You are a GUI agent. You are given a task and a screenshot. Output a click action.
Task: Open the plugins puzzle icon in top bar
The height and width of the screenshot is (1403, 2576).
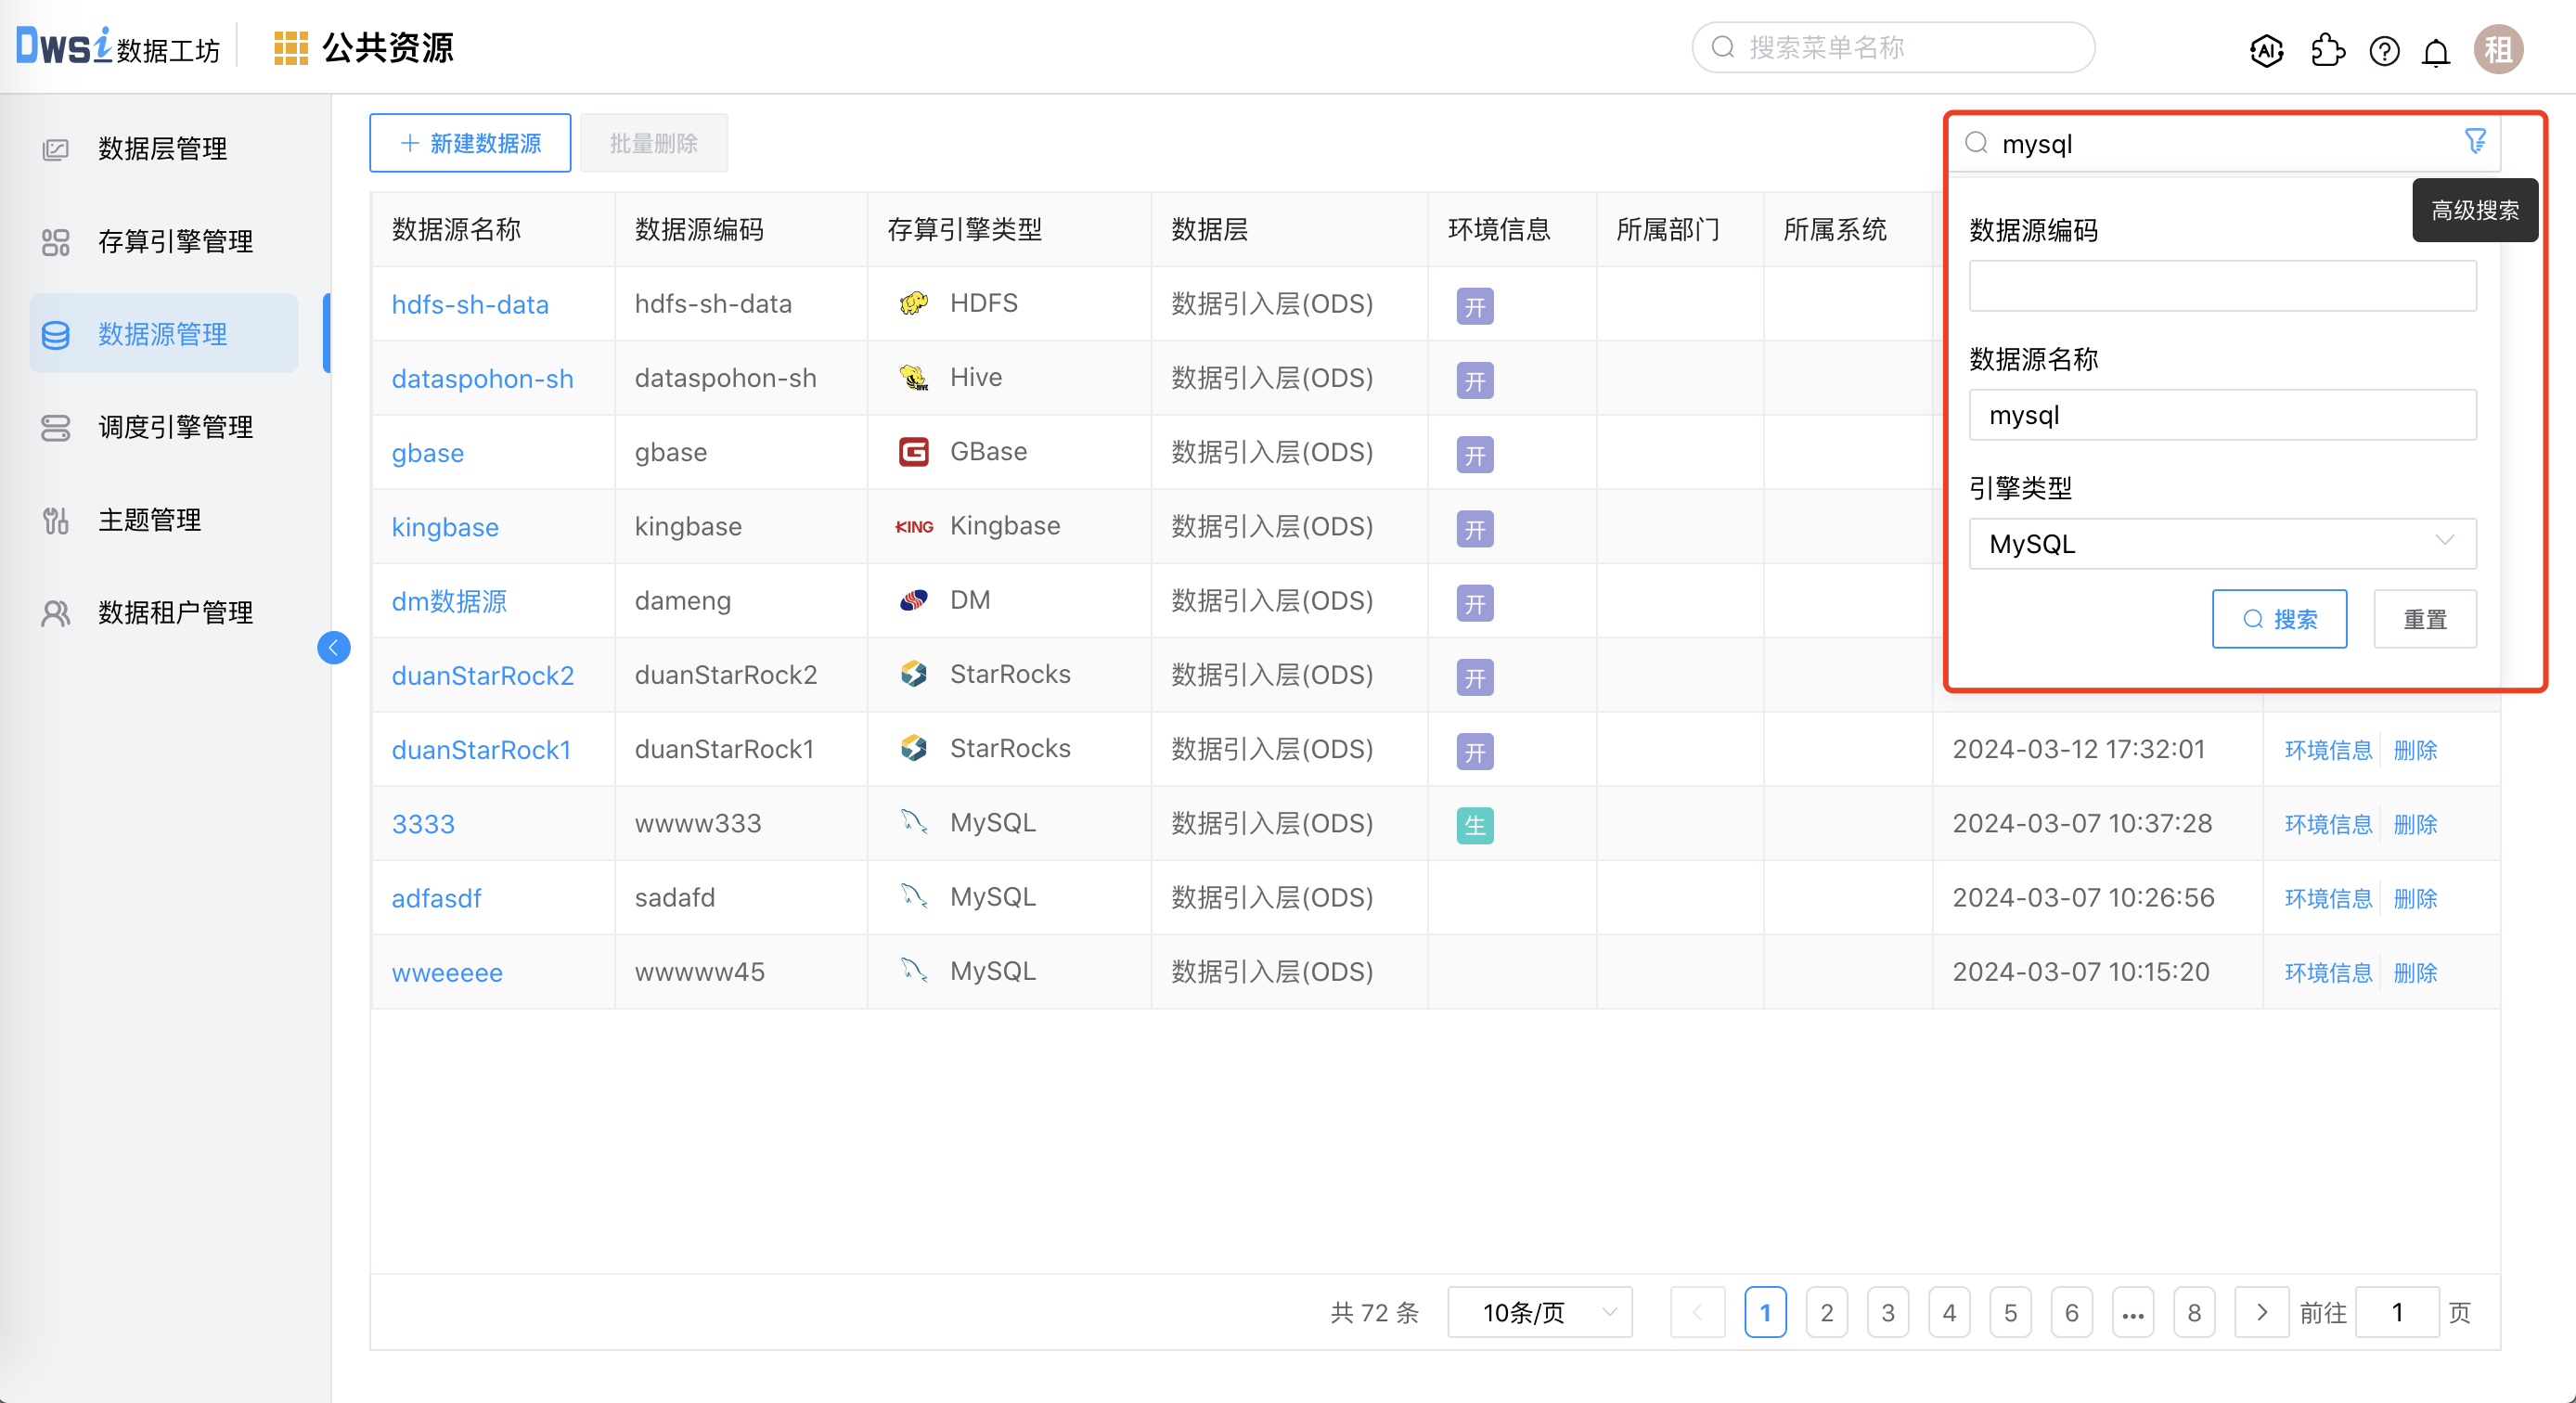[x=2326, y=51]
